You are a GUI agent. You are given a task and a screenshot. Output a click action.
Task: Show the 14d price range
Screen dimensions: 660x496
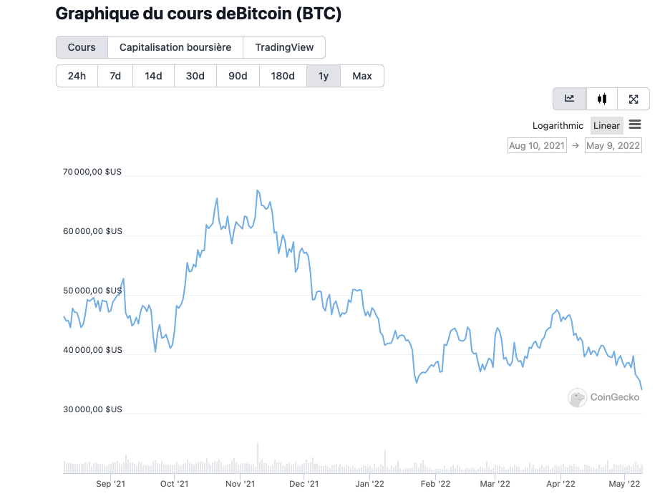pos(153,76)
